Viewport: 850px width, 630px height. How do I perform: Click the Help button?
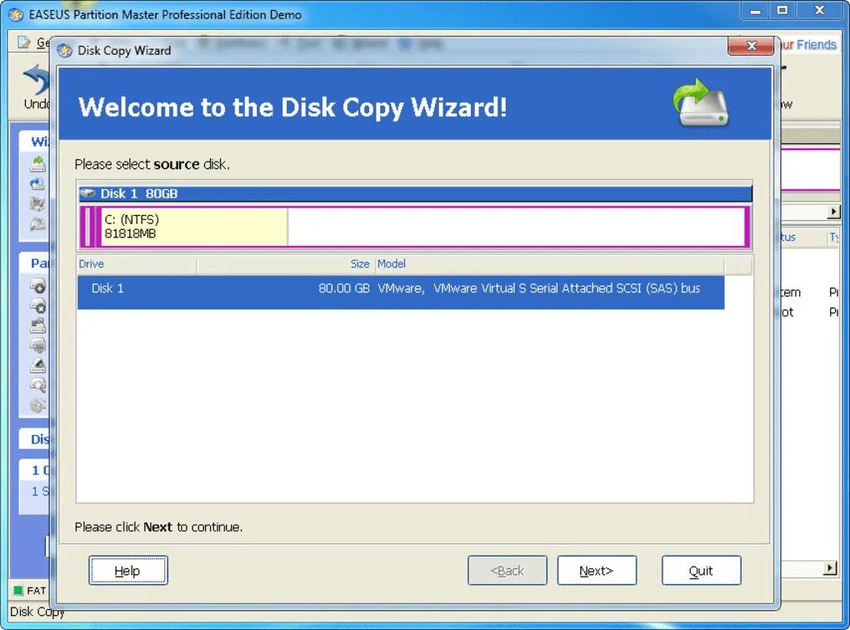coord(128,570)
